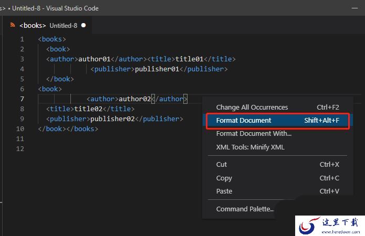
Task: Click the text publisher01 on line 4
Action: tap(157, 69)
